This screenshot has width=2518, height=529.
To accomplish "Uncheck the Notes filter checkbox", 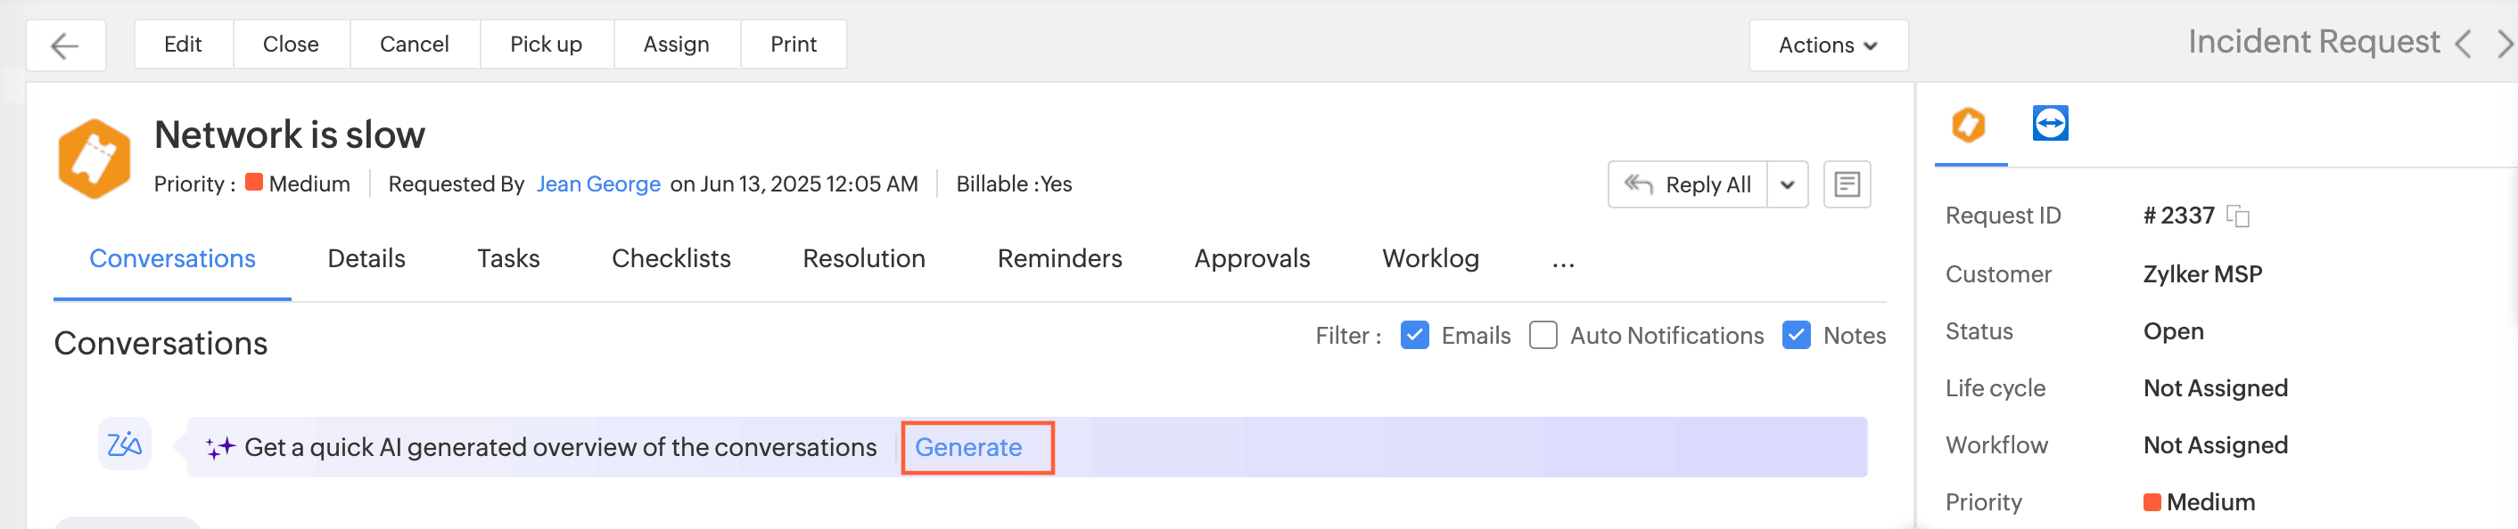I will point(1797,336).
